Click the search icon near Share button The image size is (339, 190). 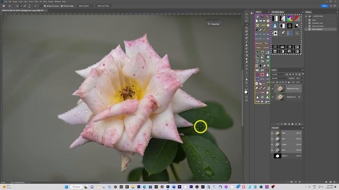[331, 6]
